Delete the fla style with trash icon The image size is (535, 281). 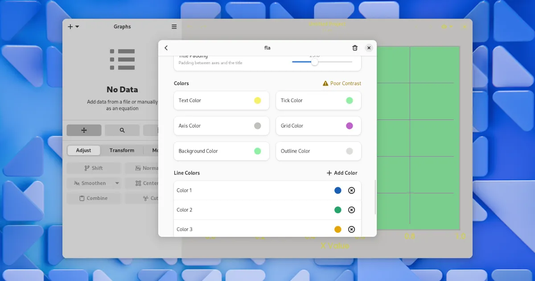click(x=355, y=48)
